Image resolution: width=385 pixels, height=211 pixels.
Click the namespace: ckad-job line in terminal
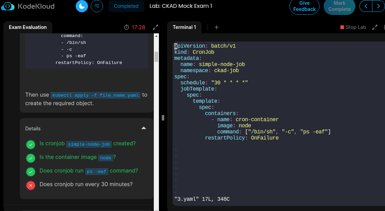[210, 70]
